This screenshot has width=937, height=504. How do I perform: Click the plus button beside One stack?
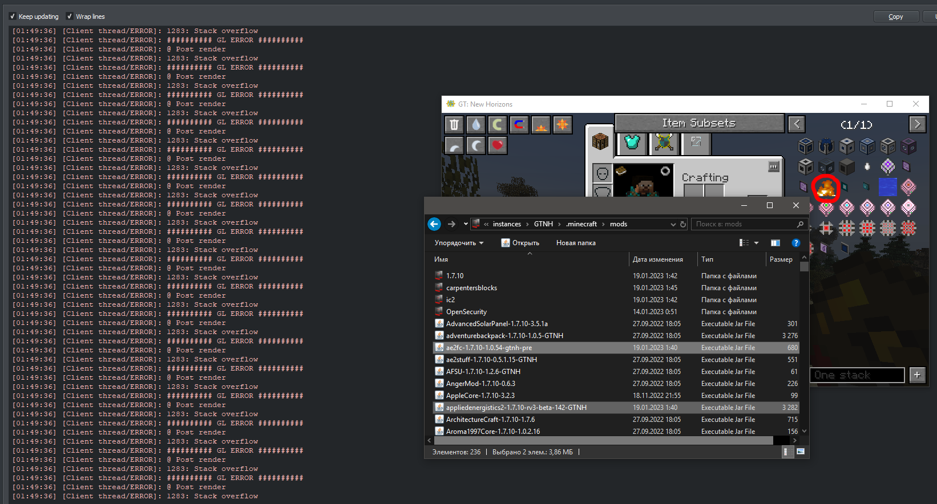click(x=917, y=375)
